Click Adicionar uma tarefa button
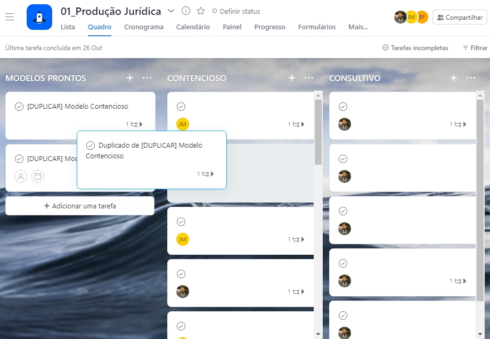Viewport: 490px width, 339px height. pyautogui.click(x=80, y=206)
